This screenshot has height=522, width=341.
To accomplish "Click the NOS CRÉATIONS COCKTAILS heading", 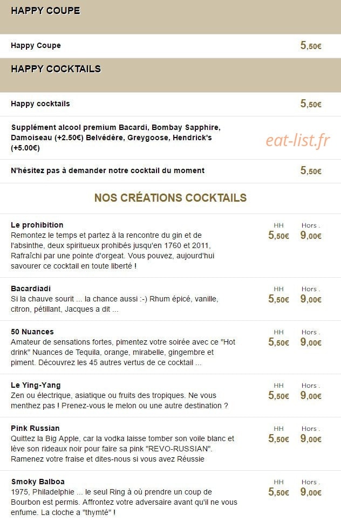I will coord(170,198).
